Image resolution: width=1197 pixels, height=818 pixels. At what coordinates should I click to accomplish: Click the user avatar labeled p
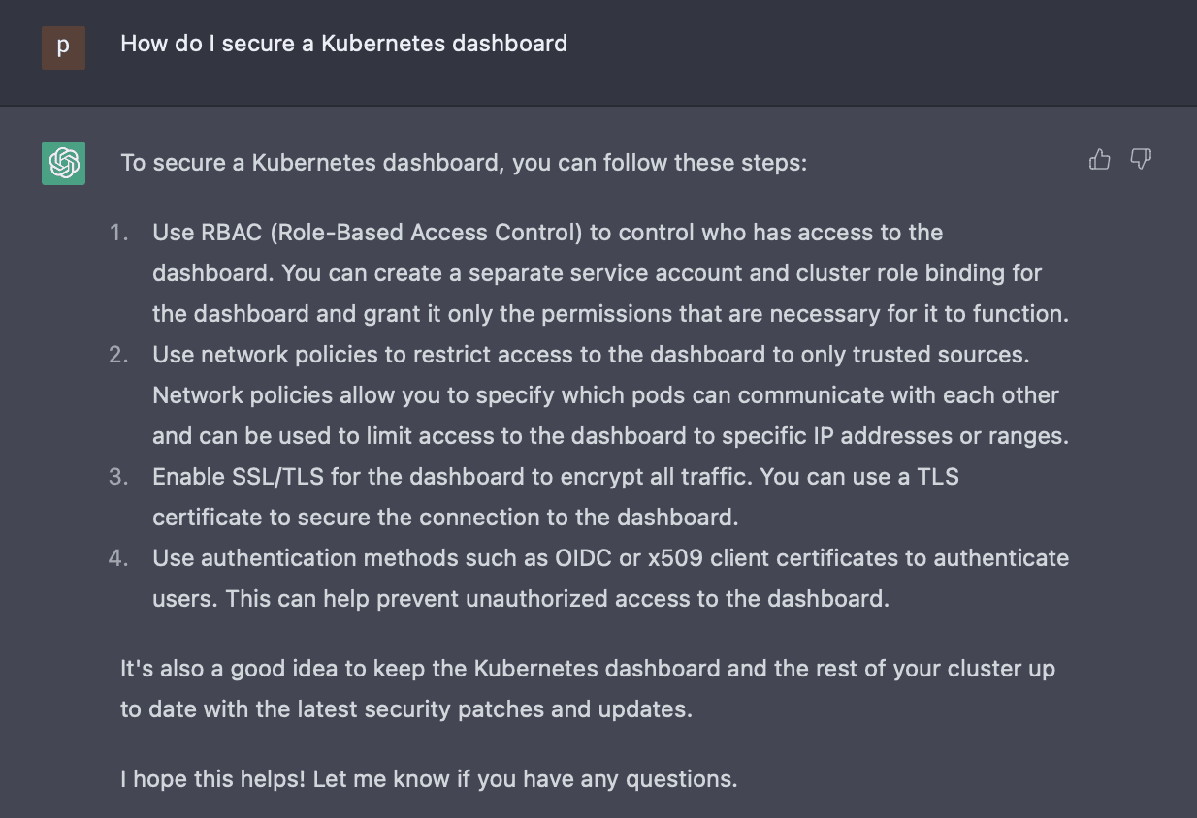[x=63, y=47]
